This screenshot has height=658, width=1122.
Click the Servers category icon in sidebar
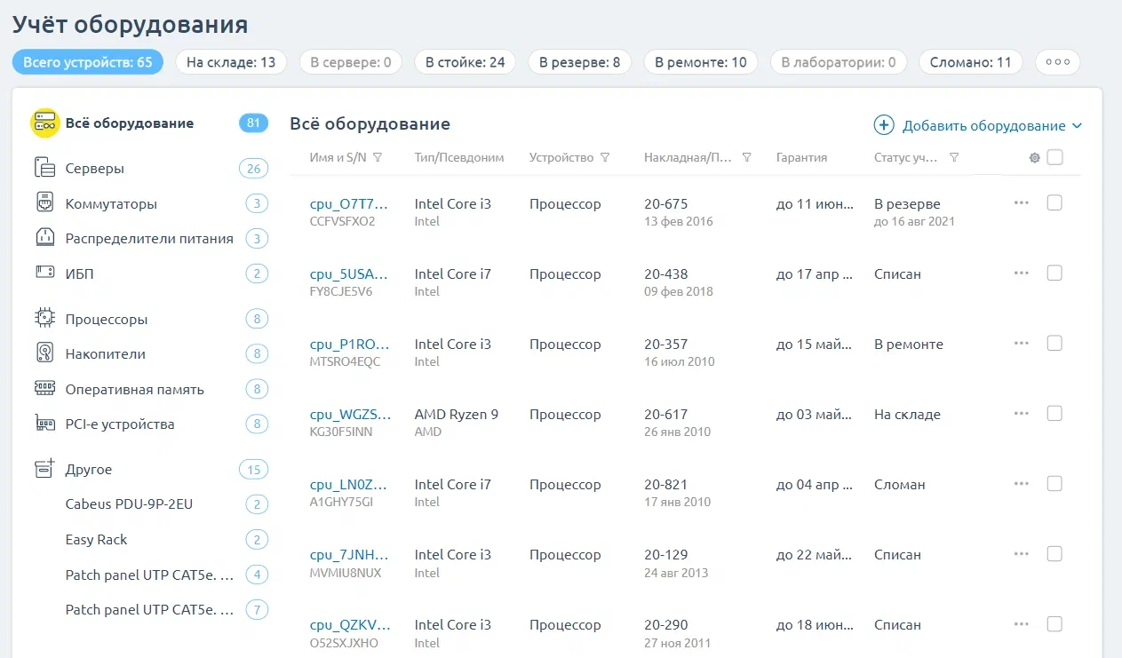44,168
